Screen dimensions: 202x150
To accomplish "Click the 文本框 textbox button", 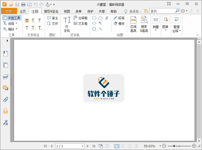I will click(80, 24).
